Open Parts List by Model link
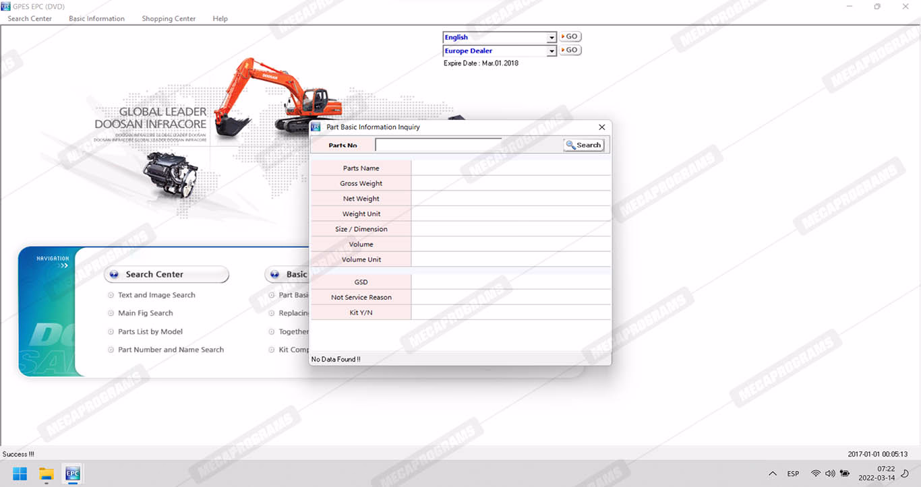921x487 pixels. [150, 331]
